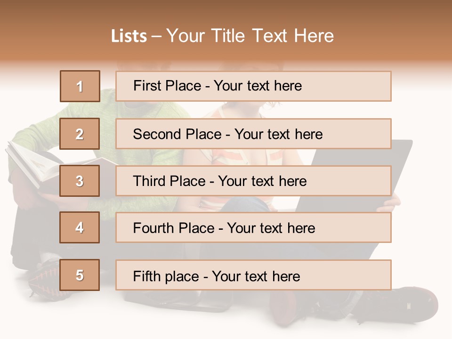Click the bold word Lists in title
452x339 pixels.
129,36
